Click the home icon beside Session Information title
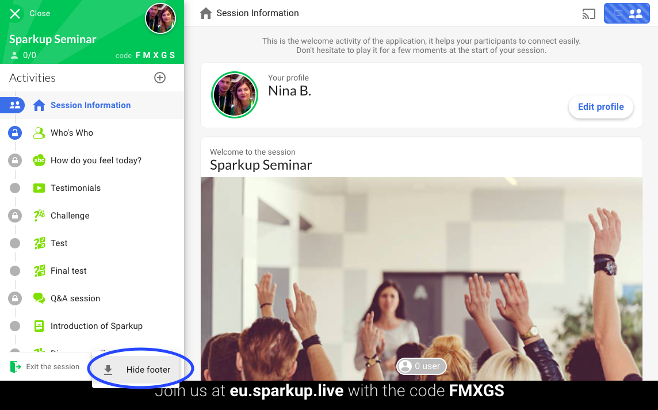Screen dimensions: 658x410 coord(206,13)
